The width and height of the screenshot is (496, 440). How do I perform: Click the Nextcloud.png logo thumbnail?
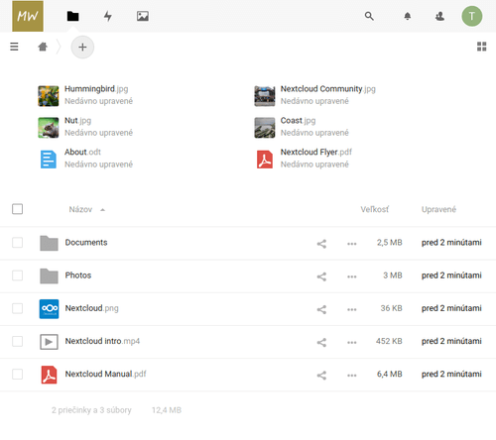coord(49,309)
